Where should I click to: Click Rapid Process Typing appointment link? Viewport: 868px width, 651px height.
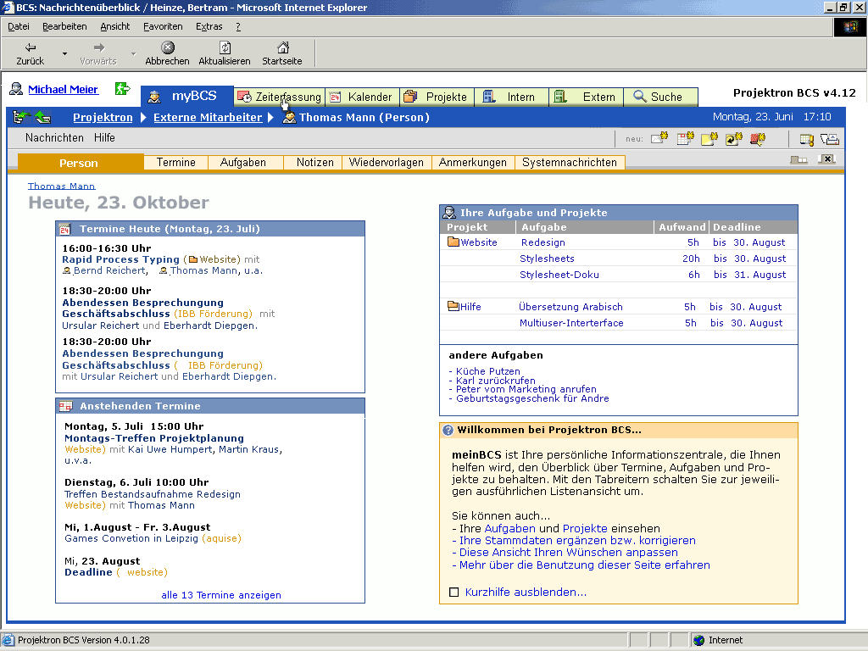[120, 259]
